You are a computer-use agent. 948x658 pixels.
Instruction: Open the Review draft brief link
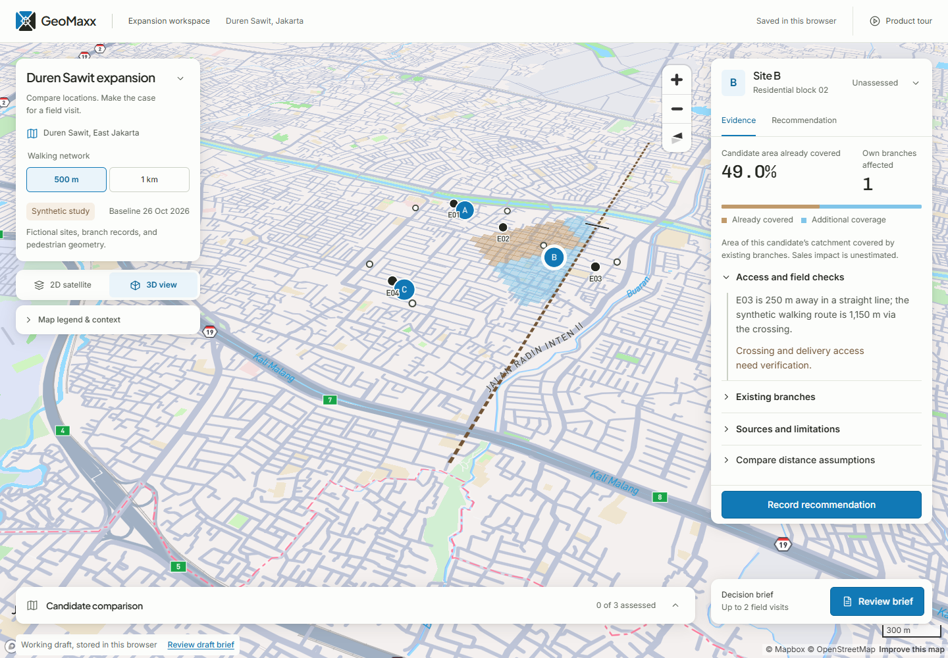[x=201, y=645]
